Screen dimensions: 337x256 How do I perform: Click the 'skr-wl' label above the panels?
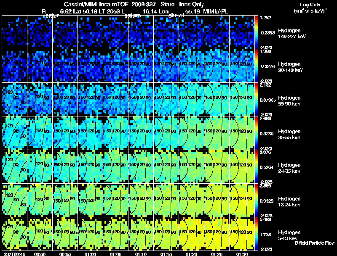point(176,16)
